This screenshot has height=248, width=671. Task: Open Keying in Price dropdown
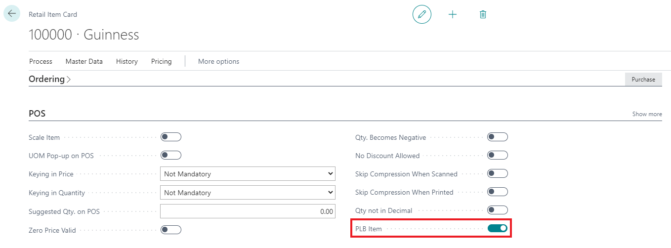coord(248,174)
